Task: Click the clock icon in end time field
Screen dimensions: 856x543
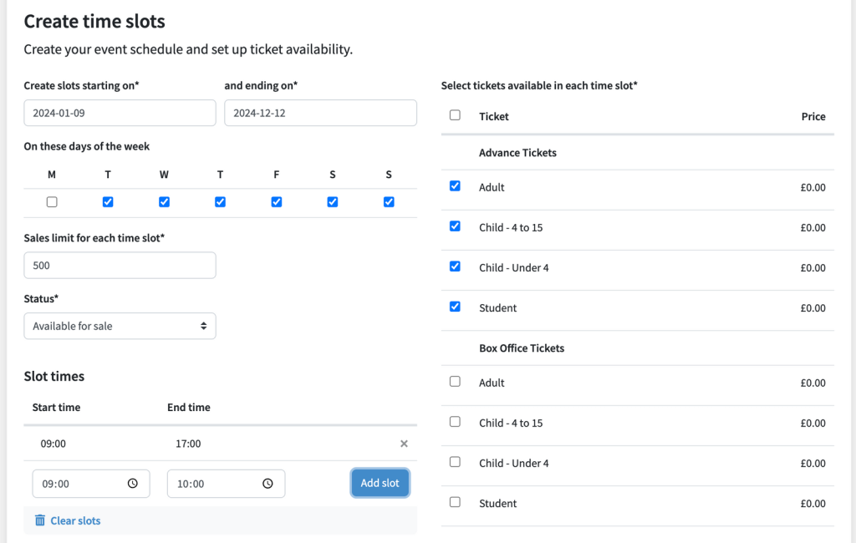Action: tap(267, 484)
